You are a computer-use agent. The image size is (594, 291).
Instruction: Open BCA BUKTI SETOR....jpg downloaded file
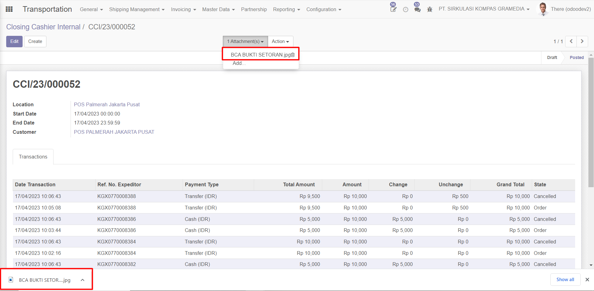[45, 280]
